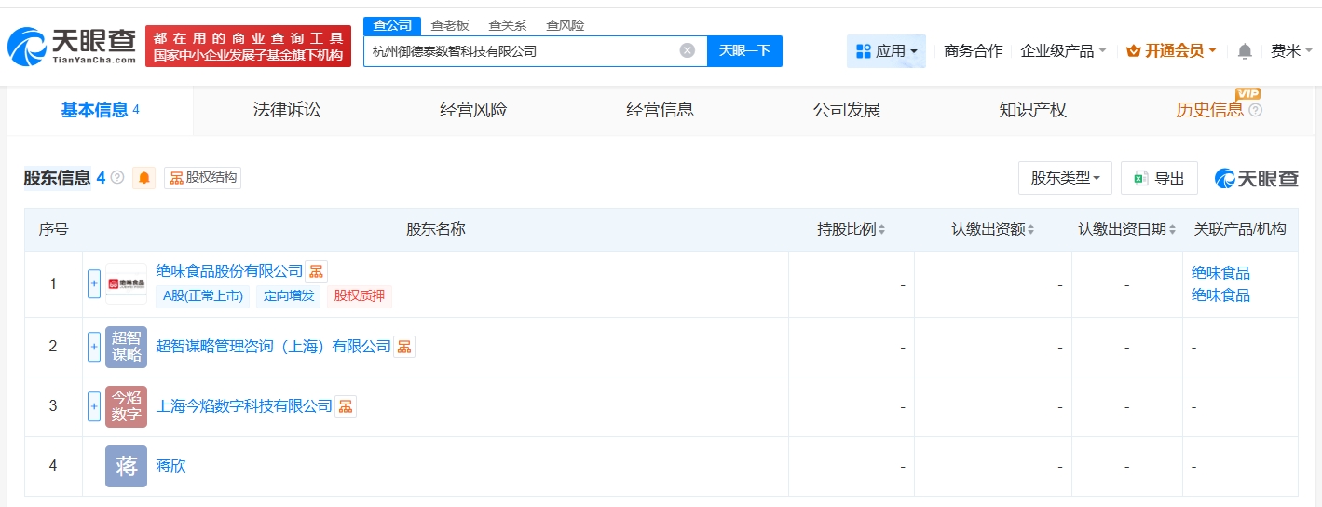Click the 导出 export button
This screenshot has height=507, width=1322.
tap(1159, 178)
